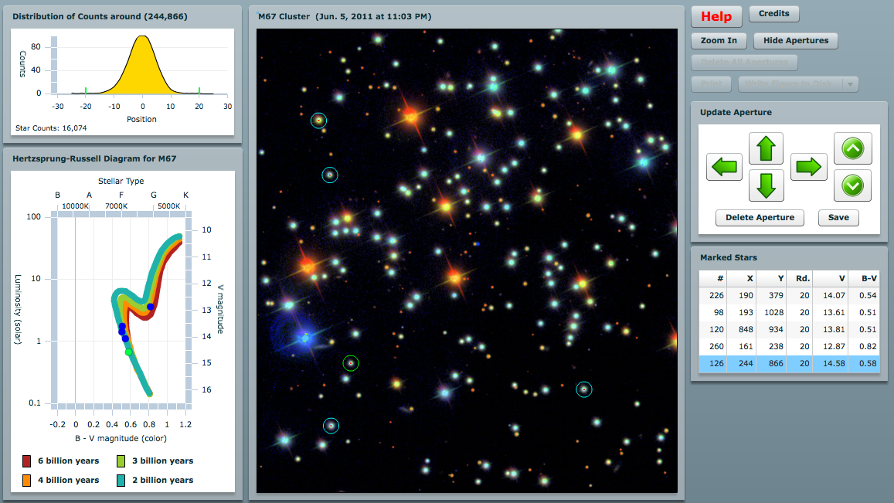Zoom In on the cluster image

click(719, 41)
